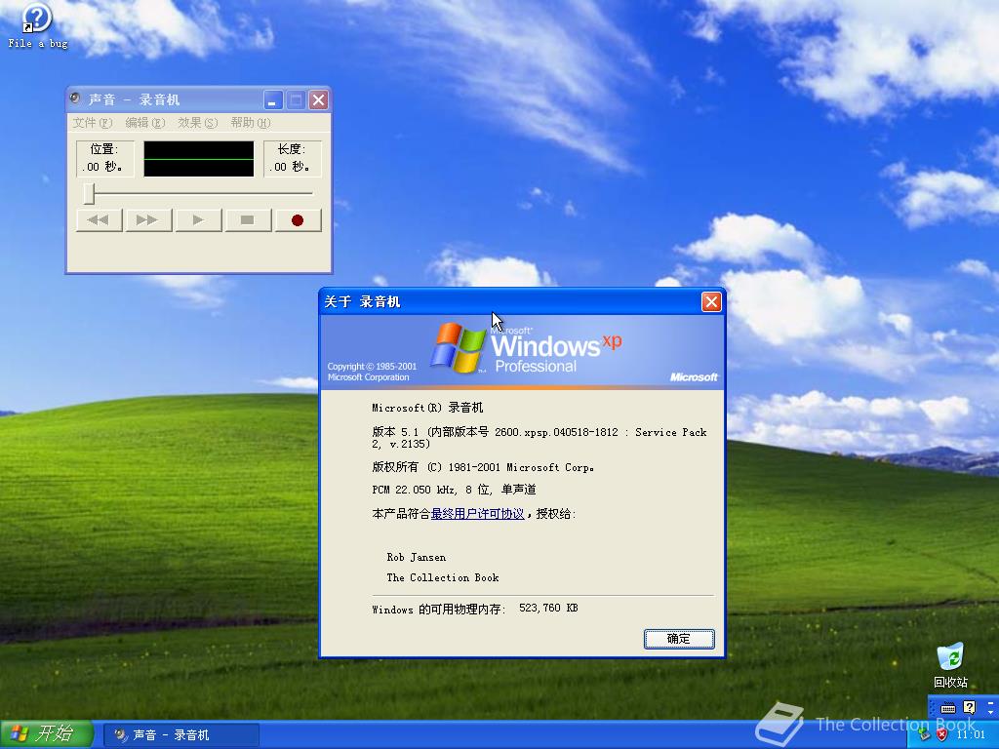Image resolution: width=999 pixels, height=749 pixels.
Task: Click the text Rob Jansen
Action: coord(416,557)
